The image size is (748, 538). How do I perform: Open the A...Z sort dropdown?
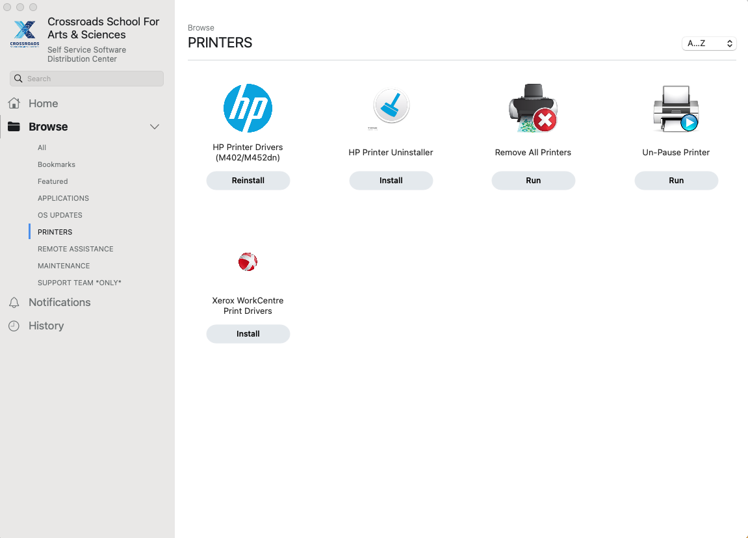pos(709,44)
